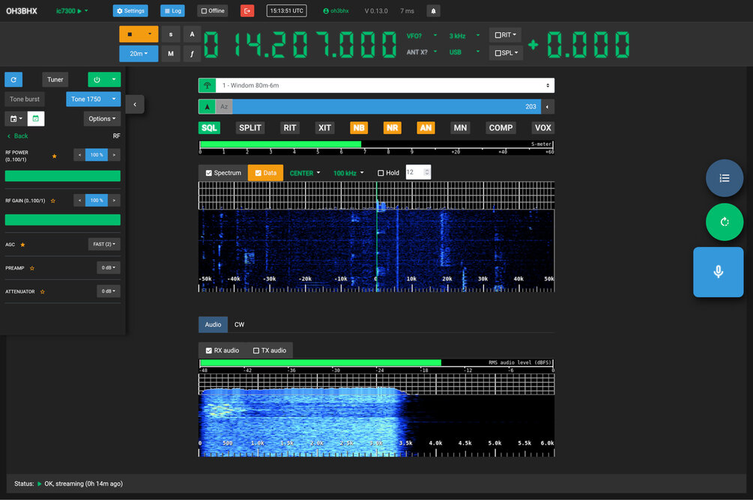Click the memories list floating button
753x500 pixels.
tap(724, 178)
